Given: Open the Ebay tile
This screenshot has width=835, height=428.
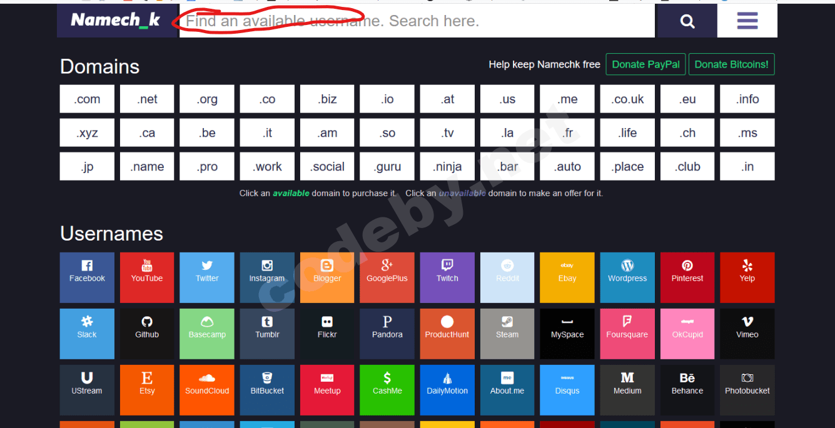Looking at the screenshot, I should [x=567, y=277].
